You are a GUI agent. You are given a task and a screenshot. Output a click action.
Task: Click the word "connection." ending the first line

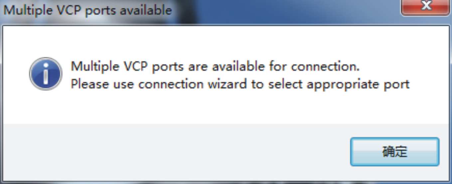[x=326, y=67]
